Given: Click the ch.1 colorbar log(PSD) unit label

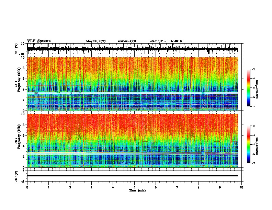Looking at the screenshot, I should coord(257,90).
